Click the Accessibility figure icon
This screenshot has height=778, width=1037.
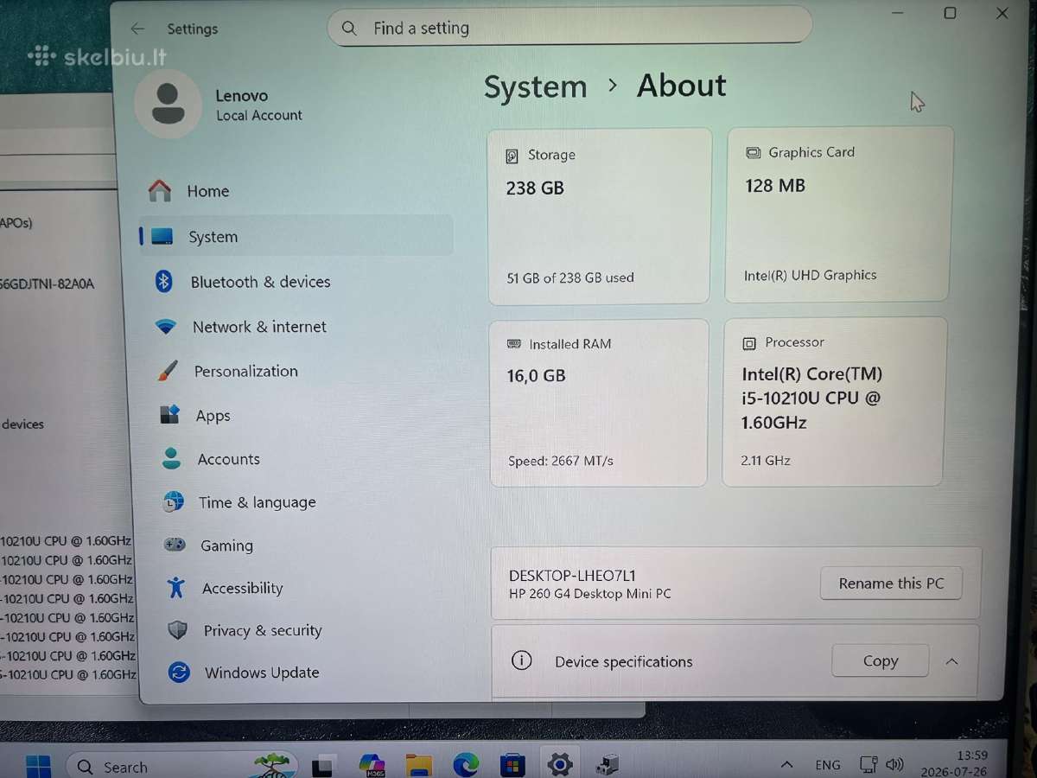[x=176, y=588]
